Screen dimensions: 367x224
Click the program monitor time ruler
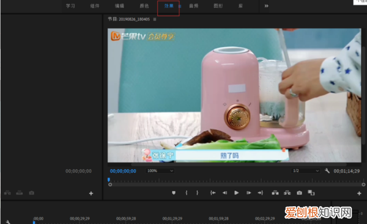coord(236,180)
